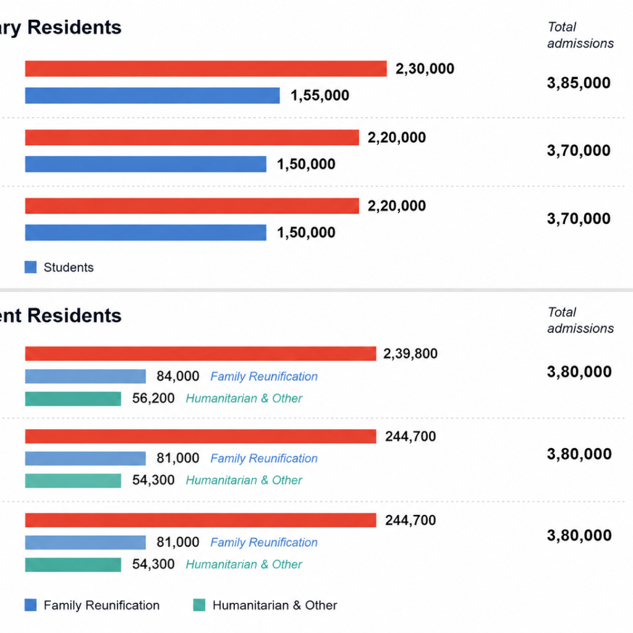This screenshot has height=633, width=633.
Task: Click the Family Reunification legend swatch
Action: pyautogui.click(x=31, y=605)
